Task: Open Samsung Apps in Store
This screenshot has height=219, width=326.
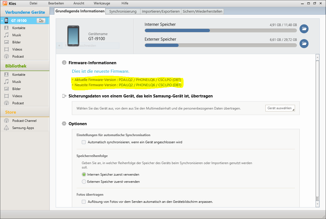Action: point(25,128)
